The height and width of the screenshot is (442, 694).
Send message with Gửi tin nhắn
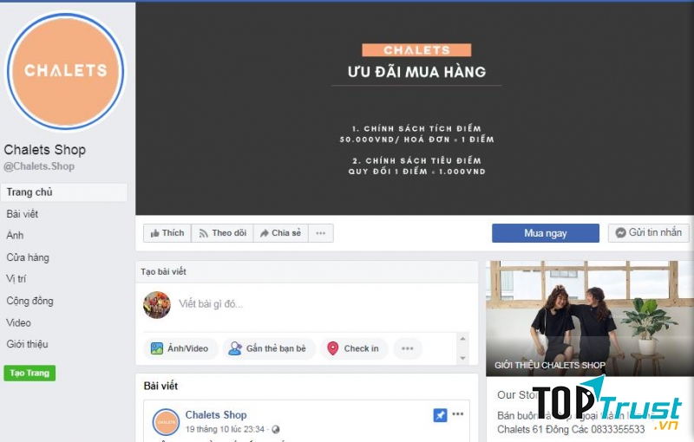[648, 232]
